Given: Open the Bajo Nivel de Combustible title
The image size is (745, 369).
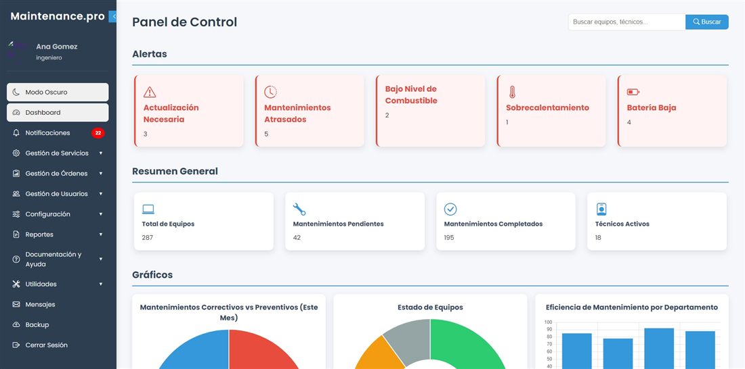Looking at the screenshot, I should tap(411, 95).
